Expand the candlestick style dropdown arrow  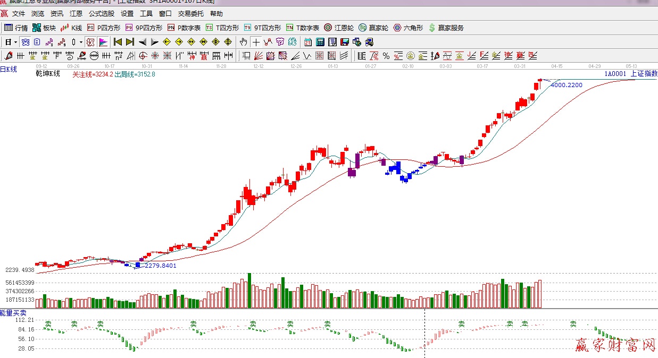(x=80, y=42)
